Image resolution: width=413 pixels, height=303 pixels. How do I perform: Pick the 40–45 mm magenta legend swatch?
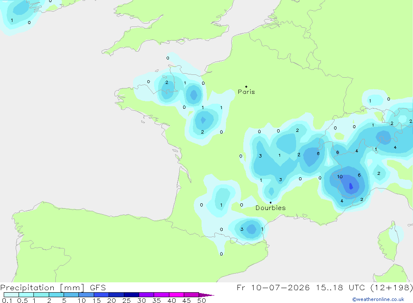[176, 295]
